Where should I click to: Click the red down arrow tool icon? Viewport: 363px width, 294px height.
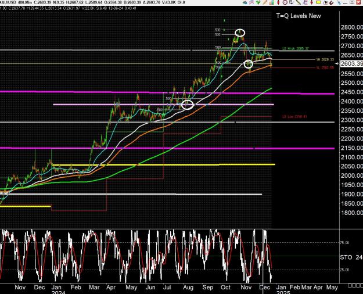312,2
